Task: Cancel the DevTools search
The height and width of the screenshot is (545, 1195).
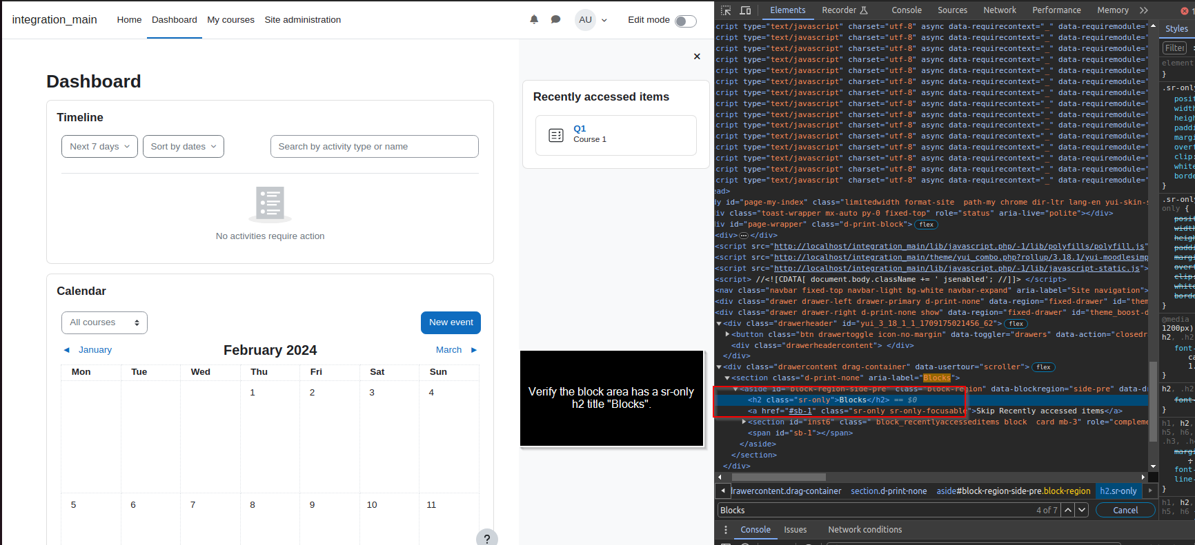Action: tap(1125, 510)
